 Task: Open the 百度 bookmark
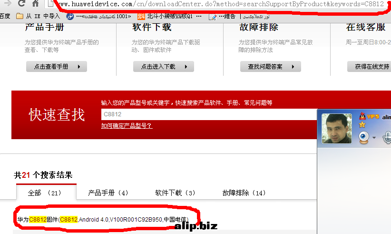click(5, 16)
